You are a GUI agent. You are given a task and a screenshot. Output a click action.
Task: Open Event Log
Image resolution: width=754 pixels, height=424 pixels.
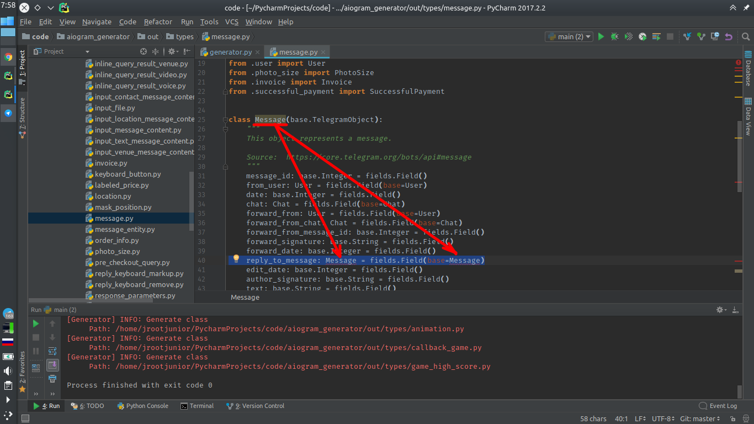point(718,406)
